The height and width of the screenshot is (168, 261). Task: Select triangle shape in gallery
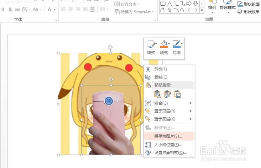(170, 3)
